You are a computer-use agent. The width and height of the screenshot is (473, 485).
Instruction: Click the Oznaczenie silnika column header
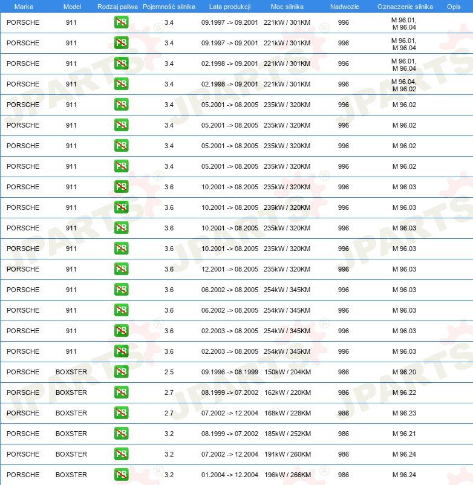[x=405, y=7]
